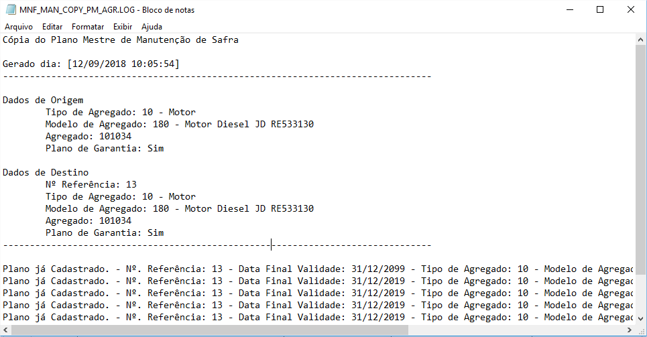Open the Ajuda menu
Viewport: 647px width, 337px height.
point(152,27)
